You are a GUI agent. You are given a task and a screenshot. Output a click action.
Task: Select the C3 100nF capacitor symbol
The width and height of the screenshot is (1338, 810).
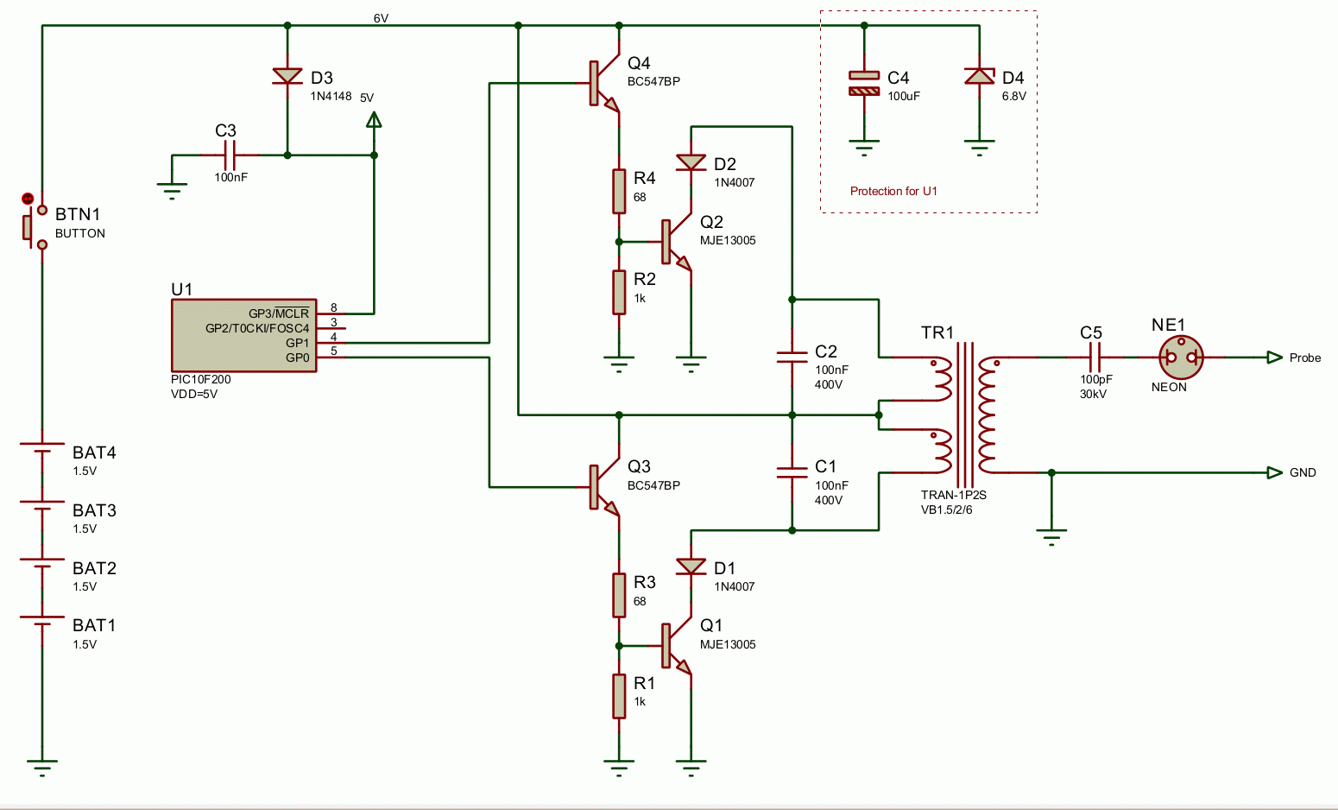[x=230, y=155]
